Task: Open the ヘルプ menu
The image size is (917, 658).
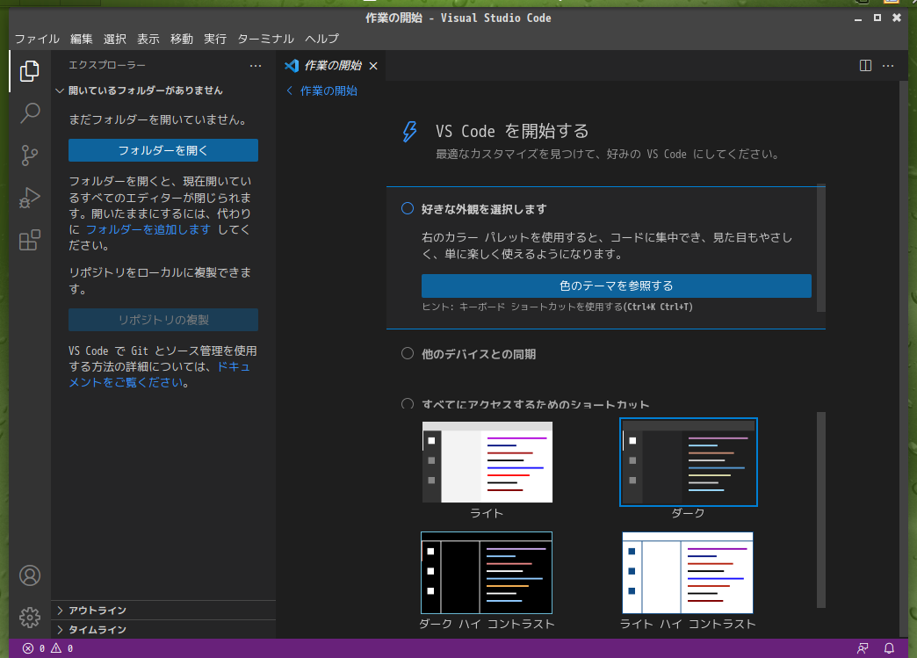Action: click(x=321, y=39)
